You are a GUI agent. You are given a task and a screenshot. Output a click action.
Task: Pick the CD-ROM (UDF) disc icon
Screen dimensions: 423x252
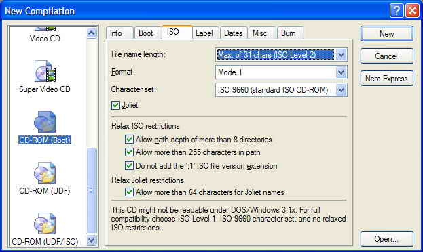45,173
